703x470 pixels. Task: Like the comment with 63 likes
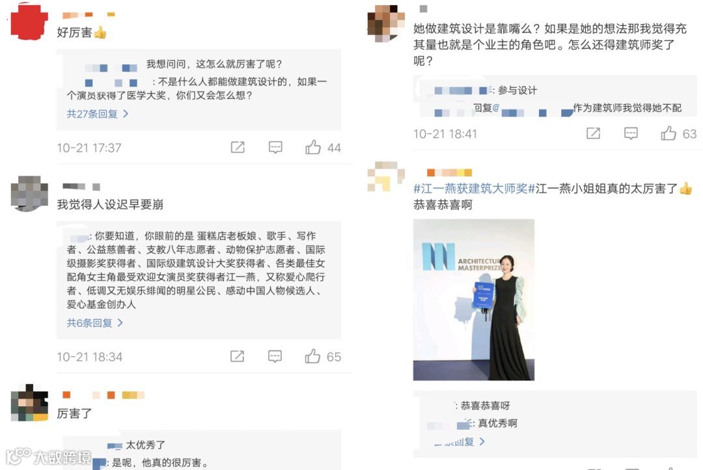668,133
